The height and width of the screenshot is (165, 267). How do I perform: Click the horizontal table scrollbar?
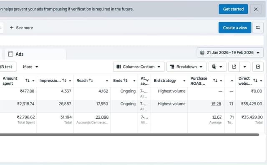129,135
